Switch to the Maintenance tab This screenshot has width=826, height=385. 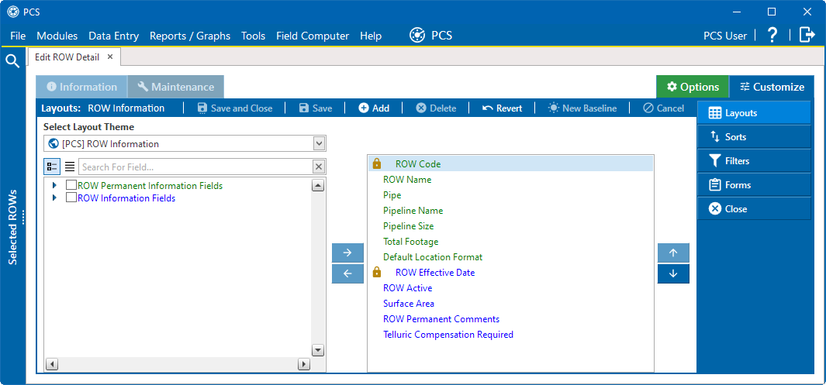(x=176, y=87)
